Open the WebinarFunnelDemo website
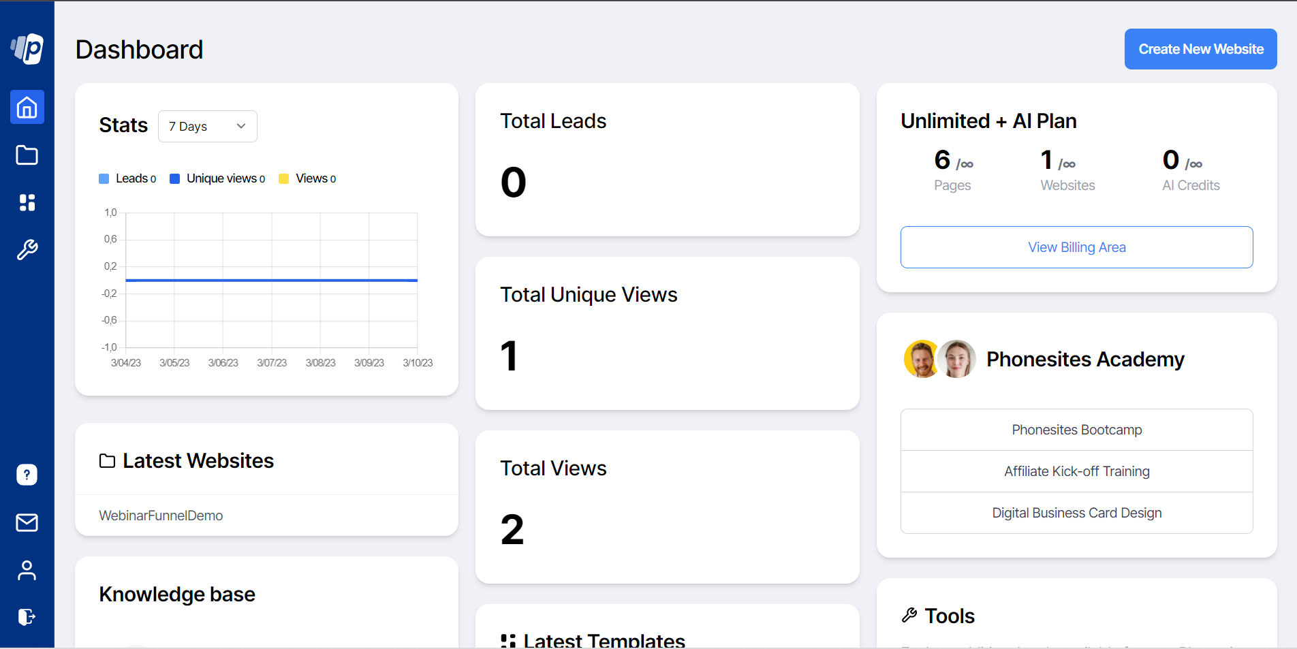The height and width of the screenshot is (649, 1297). point(161,516)
